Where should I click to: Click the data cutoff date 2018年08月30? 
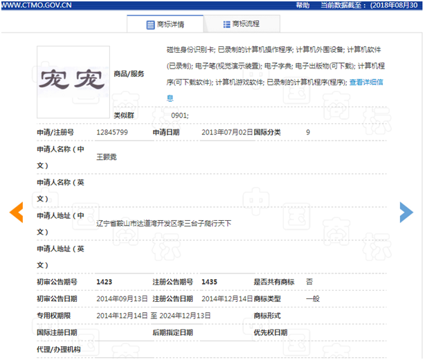pyautogui.click(x=390, y=5)
